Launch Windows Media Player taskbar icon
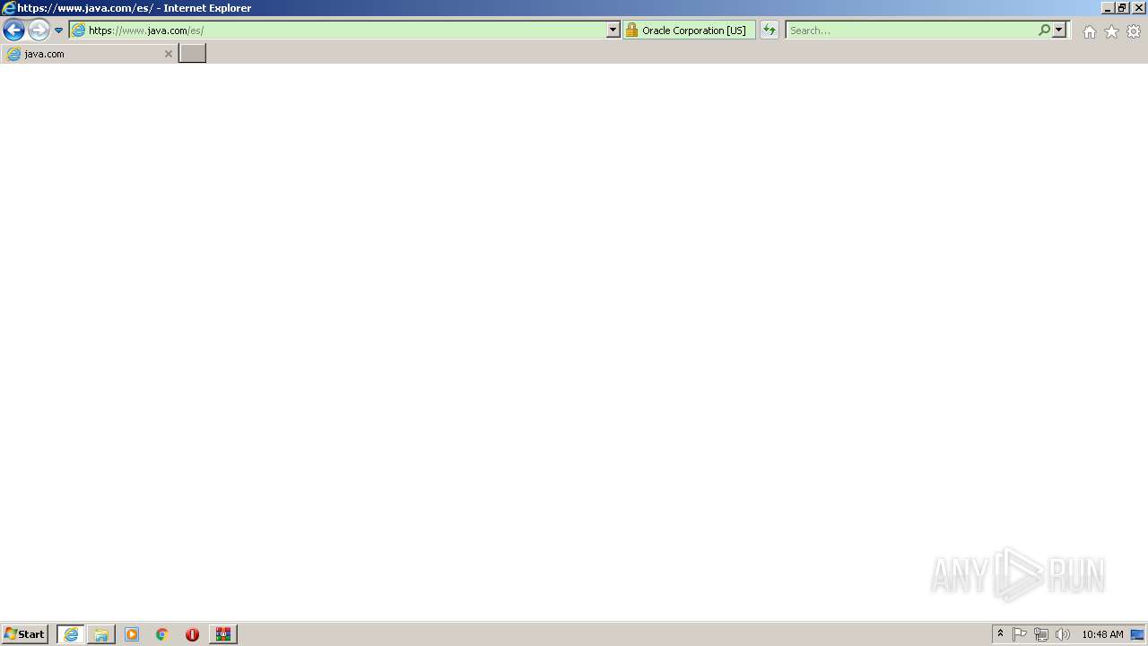 click(132, 634)
